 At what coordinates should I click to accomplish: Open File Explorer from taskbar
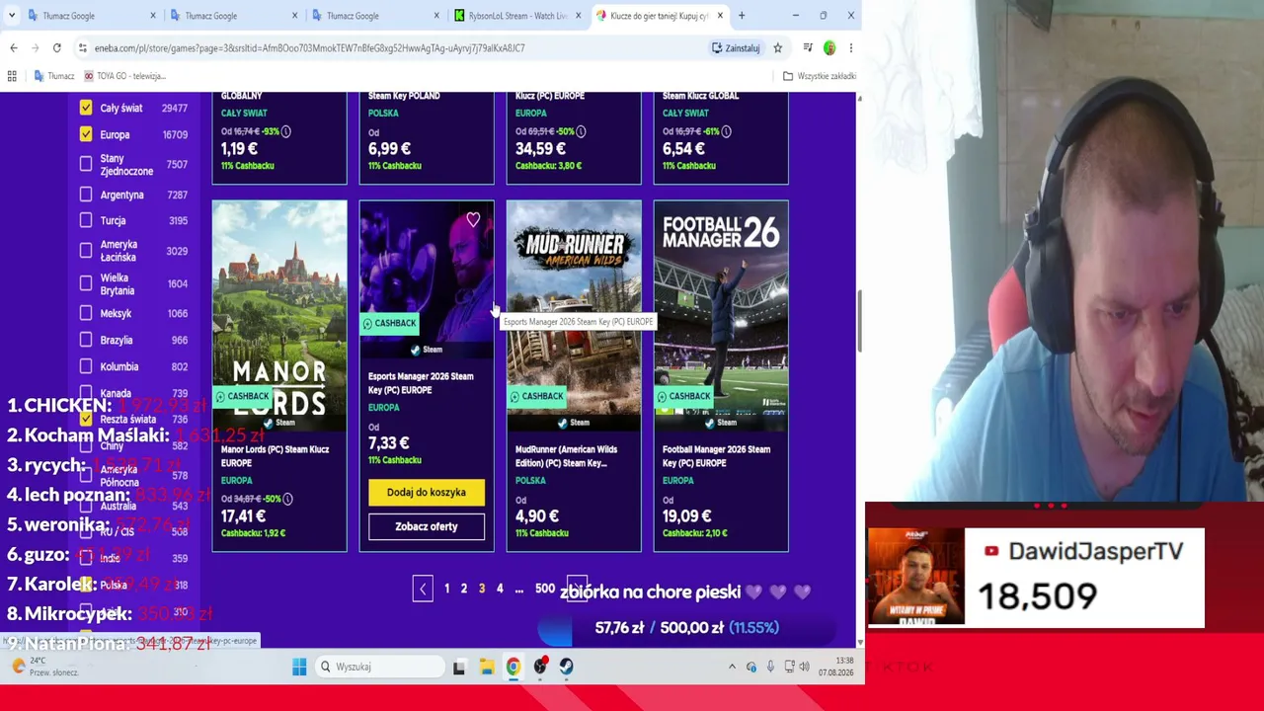[x=487, y=667]
